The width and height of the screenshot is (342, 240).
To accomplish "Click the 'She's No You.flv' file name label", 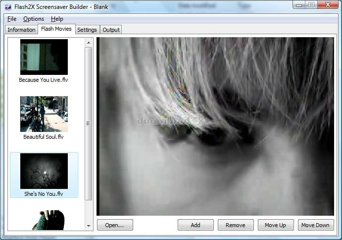I will pos(44,194).
